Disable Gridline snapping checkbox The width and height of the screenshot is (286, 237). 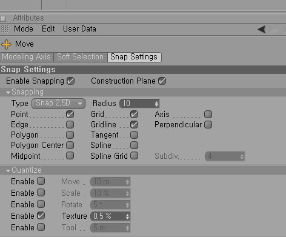pos(134,125)
